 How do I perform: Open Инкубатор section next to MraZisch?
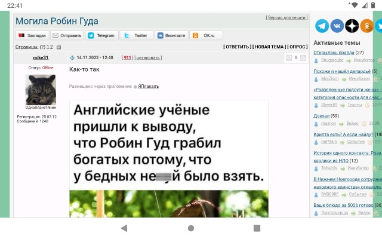click(359, 78)
